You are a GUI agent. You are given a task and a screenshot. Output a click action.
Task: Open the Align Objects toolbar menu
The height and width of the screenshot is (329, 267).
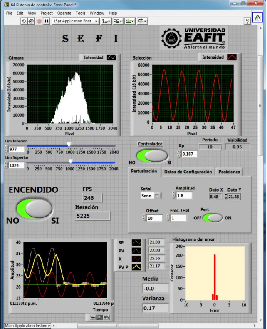[x=106, y=21]
